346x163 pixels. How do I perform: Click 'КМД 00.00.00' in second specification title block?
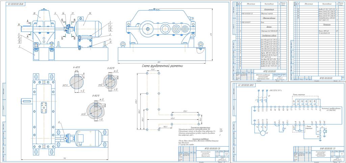coord(326,78)
